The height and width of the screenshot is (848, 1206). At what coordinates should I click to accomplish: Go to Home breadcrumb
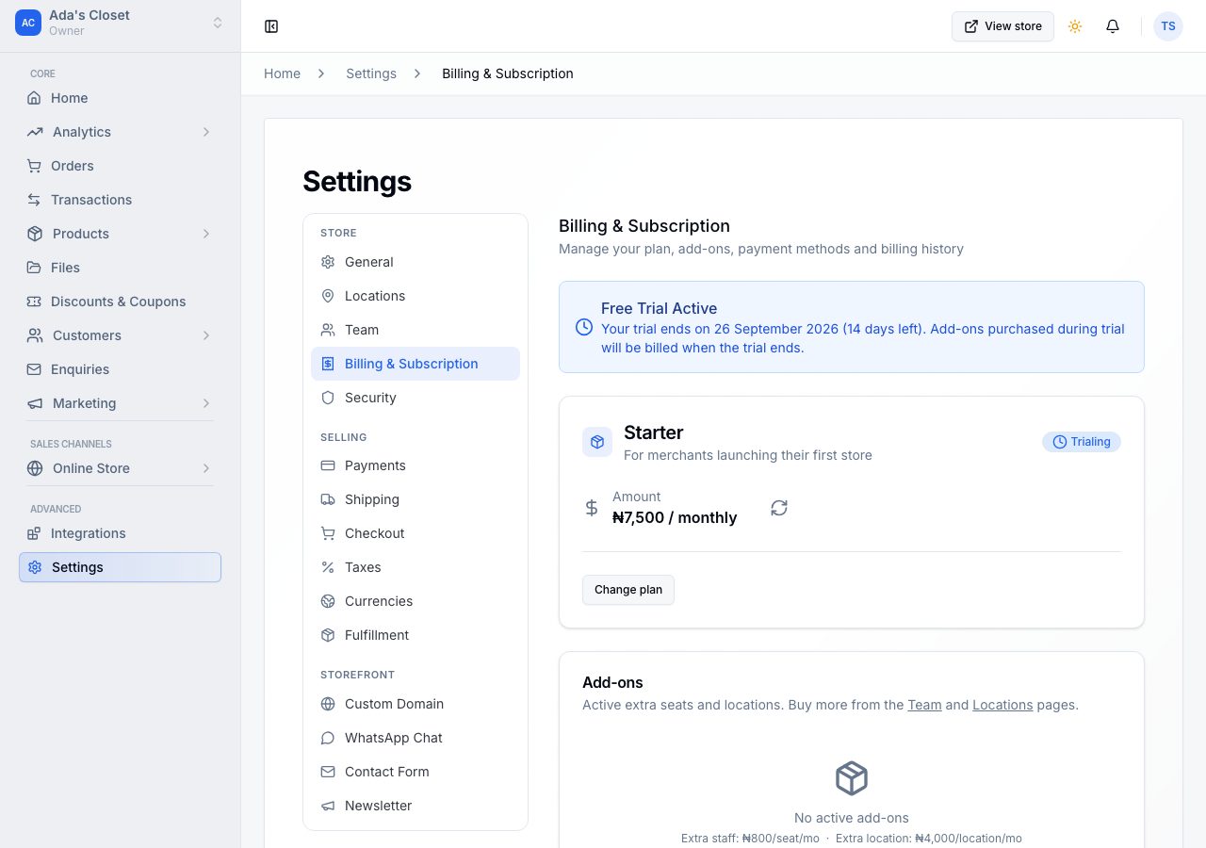pyautogui.click(x=282, y=73)
